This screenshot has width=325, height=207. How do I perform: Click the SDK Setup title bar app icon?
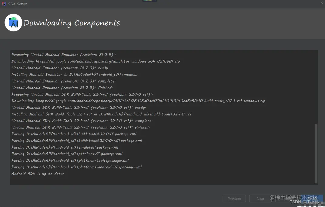[4, 4]
